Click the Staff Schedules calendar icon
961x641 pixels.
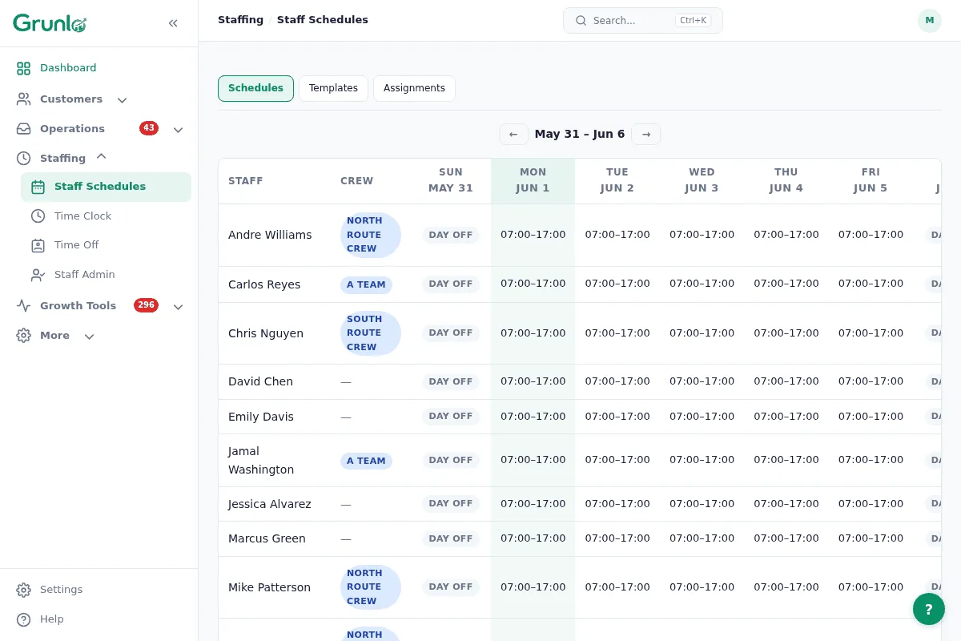coord(38,187)
